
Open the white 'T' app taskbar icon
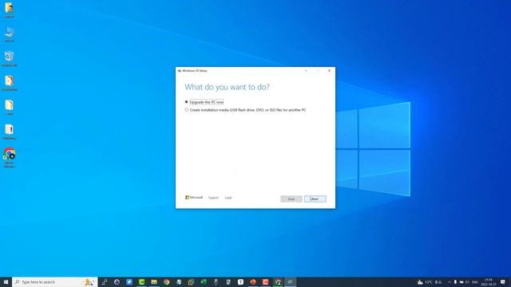[241, 281]
